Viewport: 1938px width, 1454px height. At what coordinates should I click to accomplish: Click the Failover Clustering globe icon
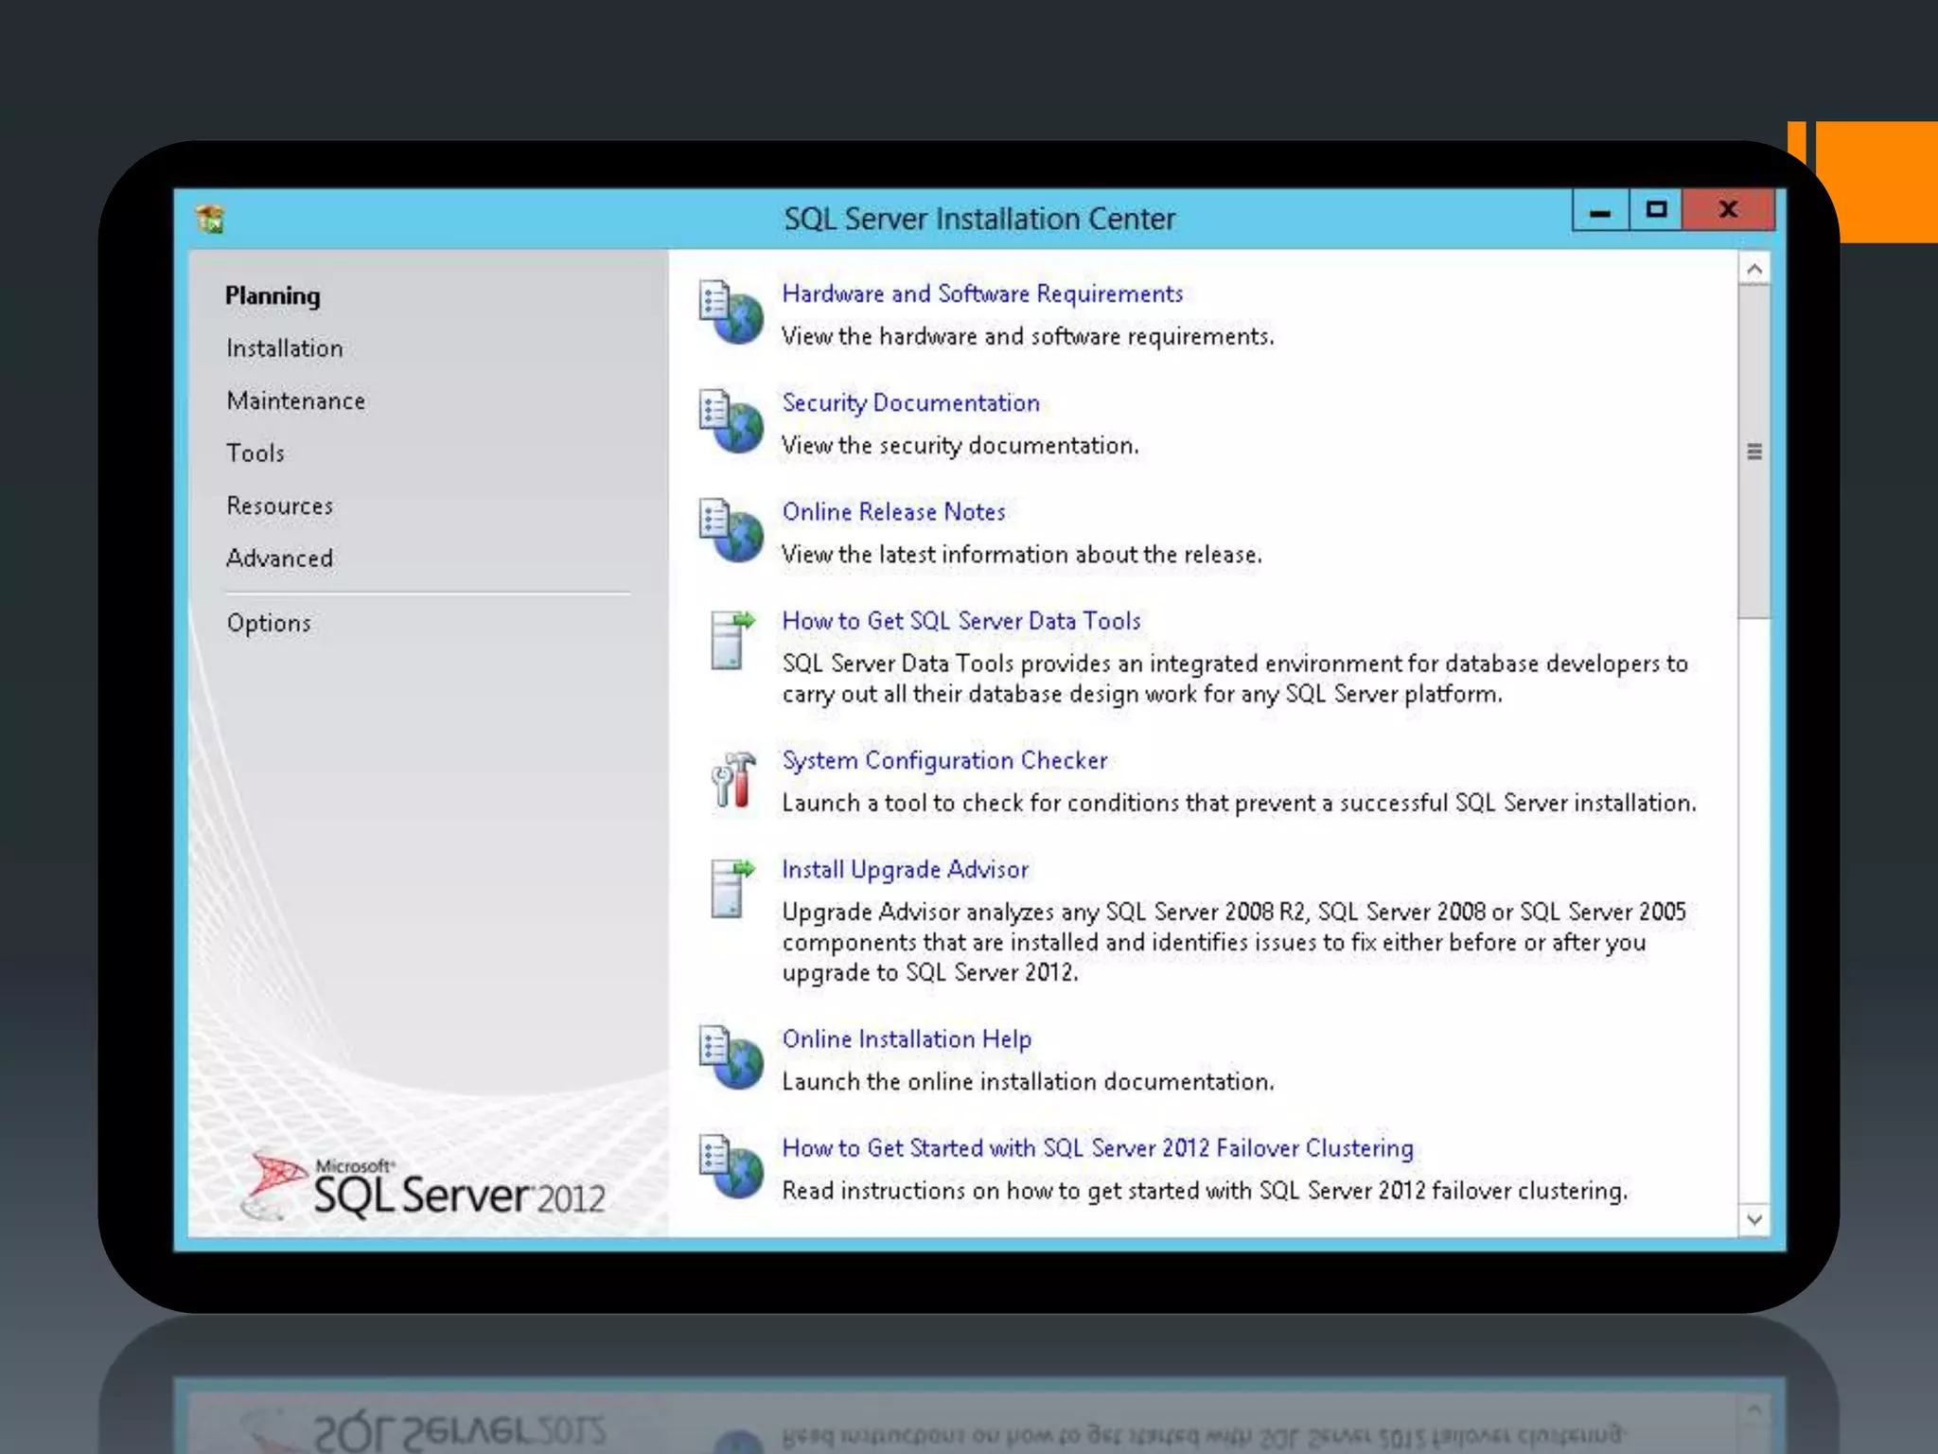pos(731,1167)
